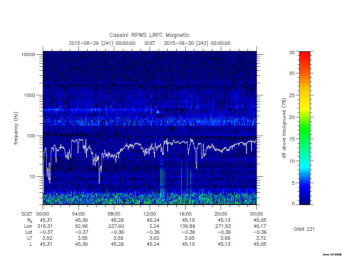
Task: Click the 'Orbit 221' label
Action: coord(304,229)
